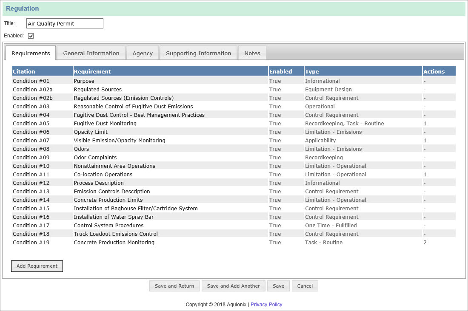This screenshot has height=311, width=468.
Task: Open the Agency tab
Action: pyautogui.click(x=143, y=53)
